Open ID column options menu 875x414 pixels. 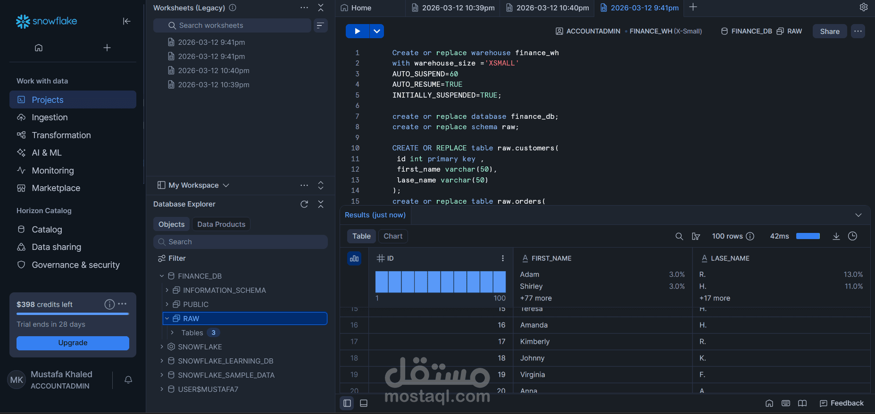[503, 258]
